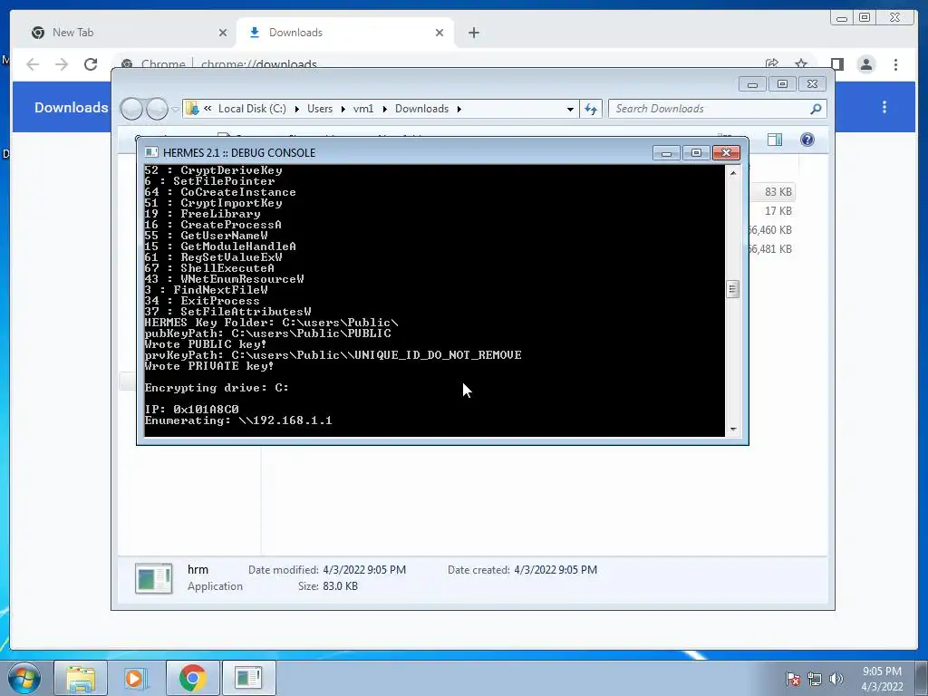Open Chrome taskbar icon
The width and height of the screenshot is (928, 696).
point(192,678)
